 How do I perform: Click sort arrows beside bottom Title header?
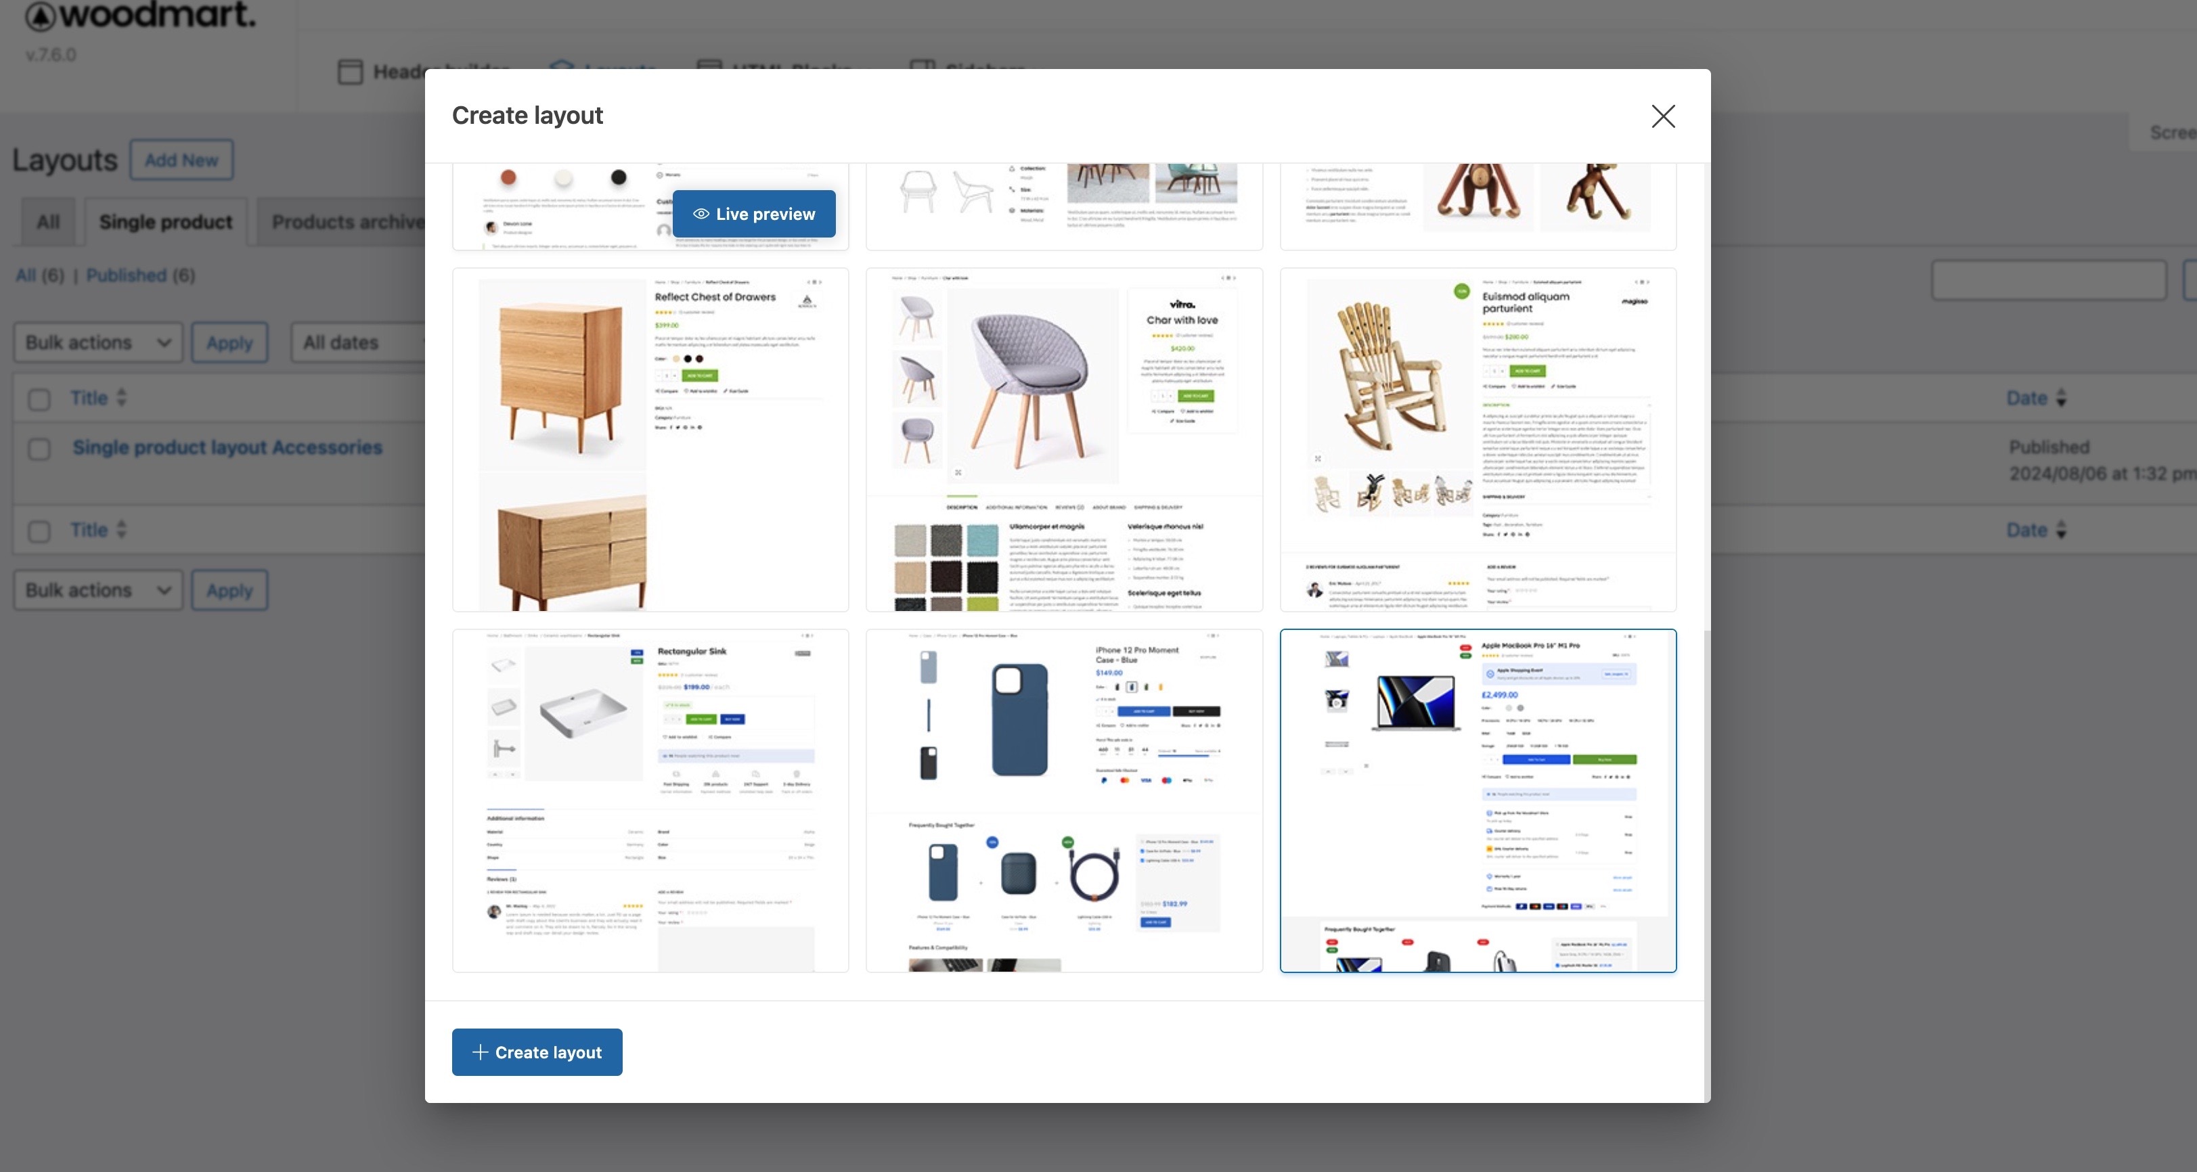click(121, 529)
